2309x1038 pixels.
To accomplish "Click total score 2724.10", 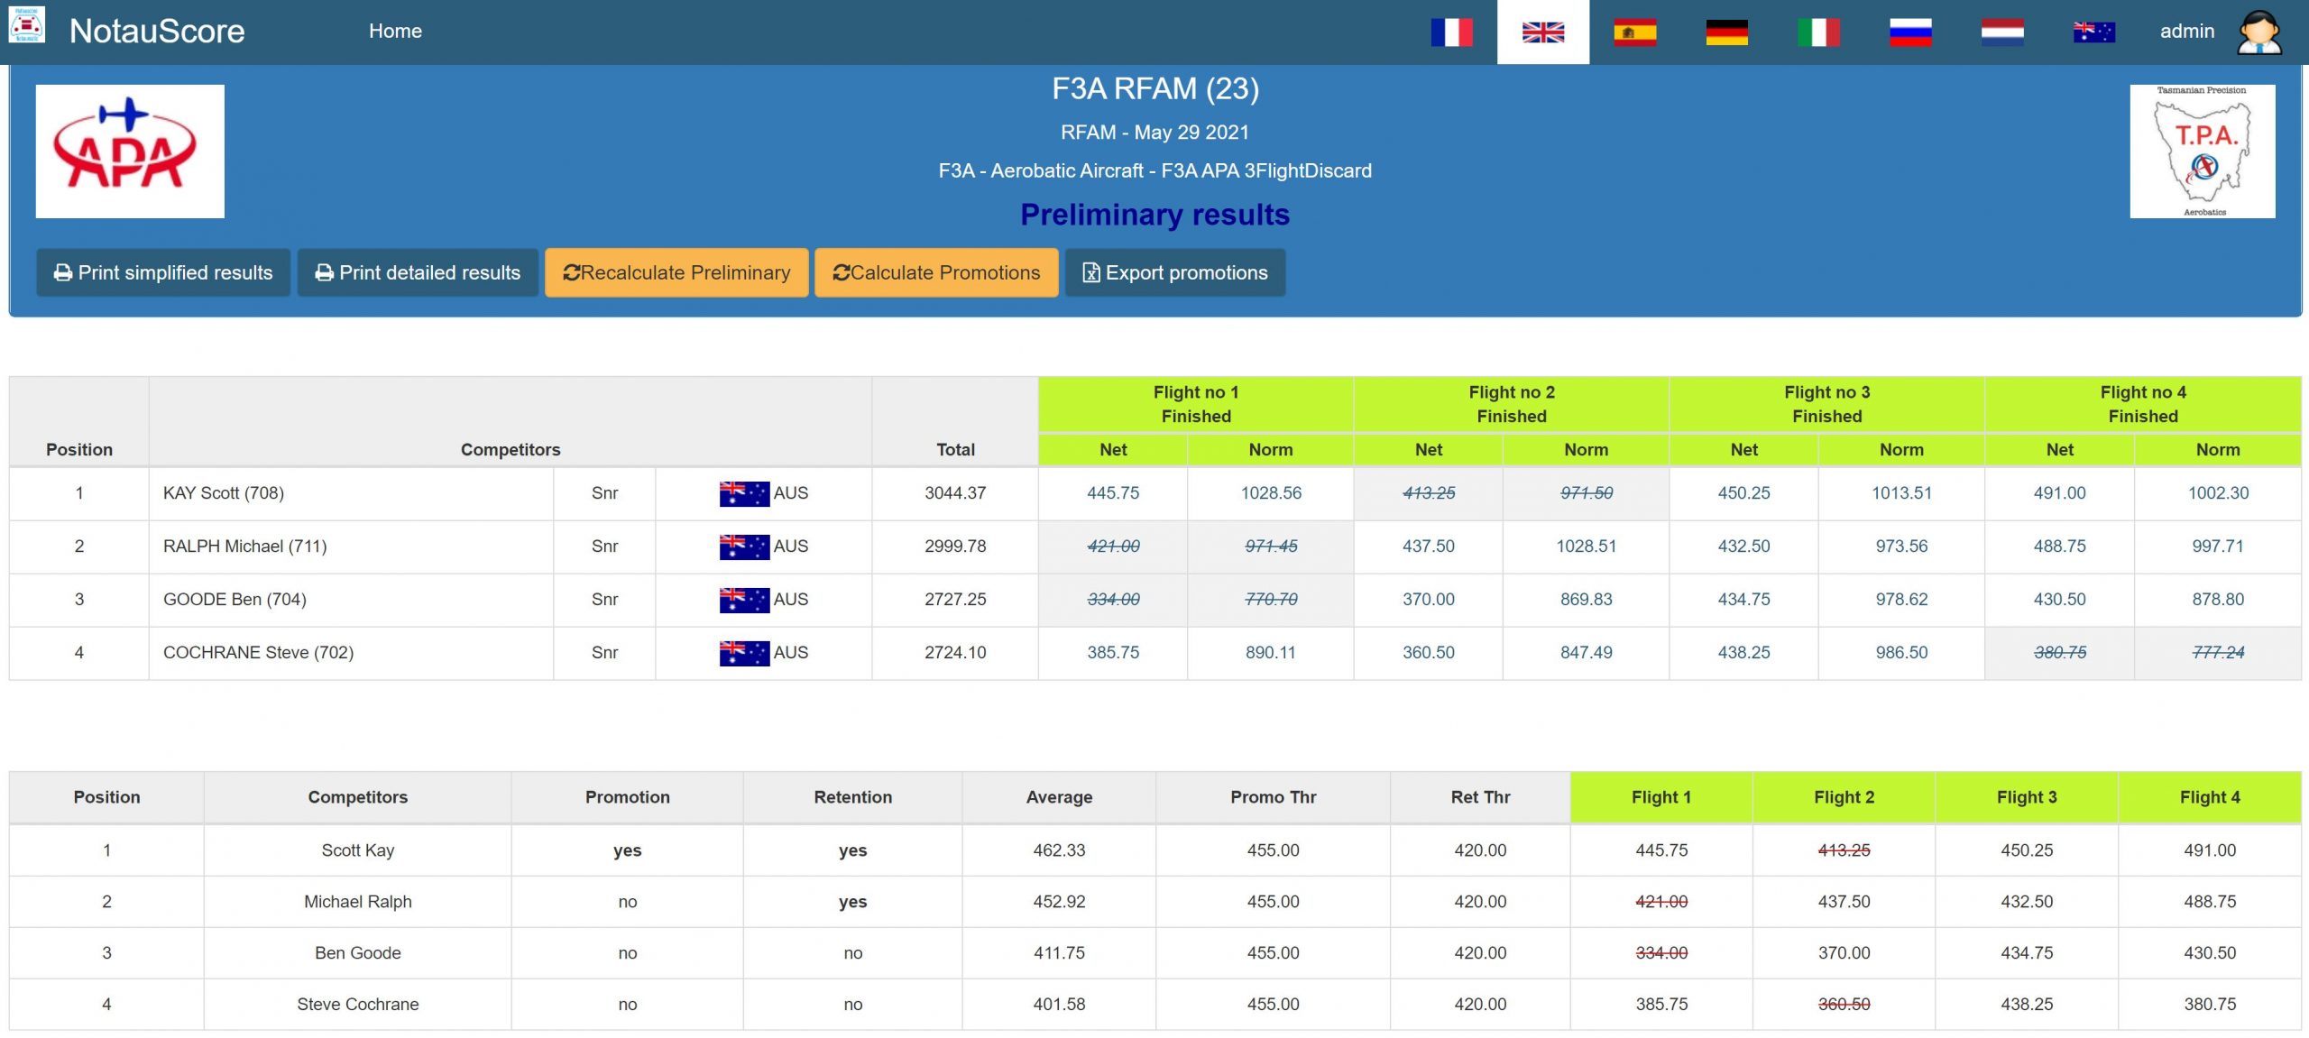I will pos(955,653).
